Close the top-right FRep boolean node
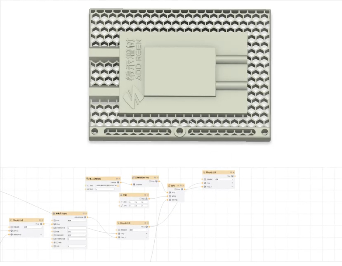 (234, 172)
